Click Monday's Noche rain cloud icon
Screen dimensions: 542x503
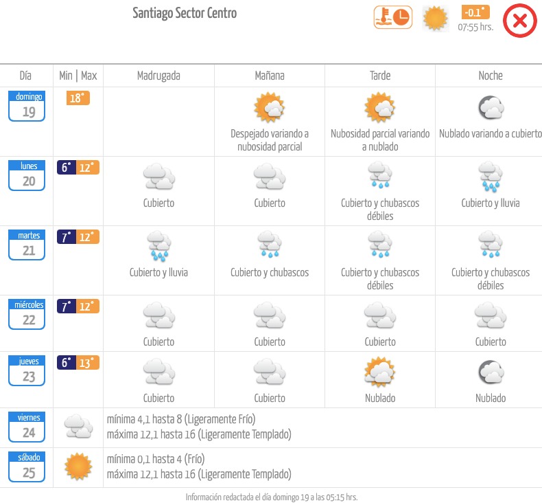click(491, 177)
